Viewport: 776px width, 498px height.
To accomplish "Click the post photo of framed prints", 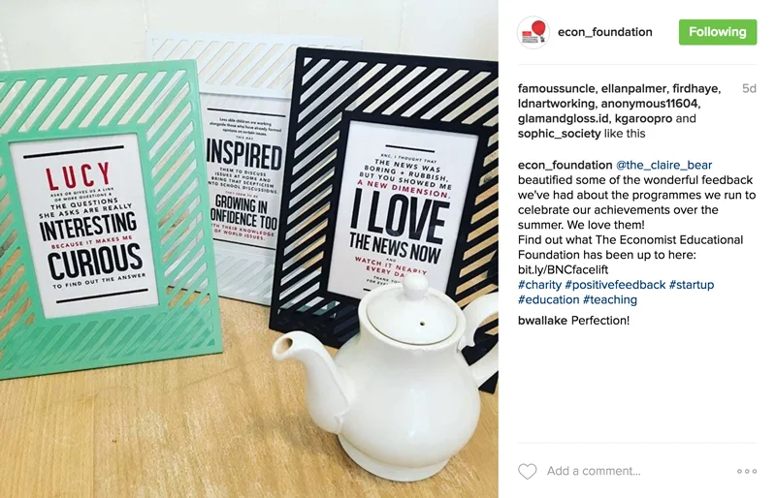I will coord(249,249).
